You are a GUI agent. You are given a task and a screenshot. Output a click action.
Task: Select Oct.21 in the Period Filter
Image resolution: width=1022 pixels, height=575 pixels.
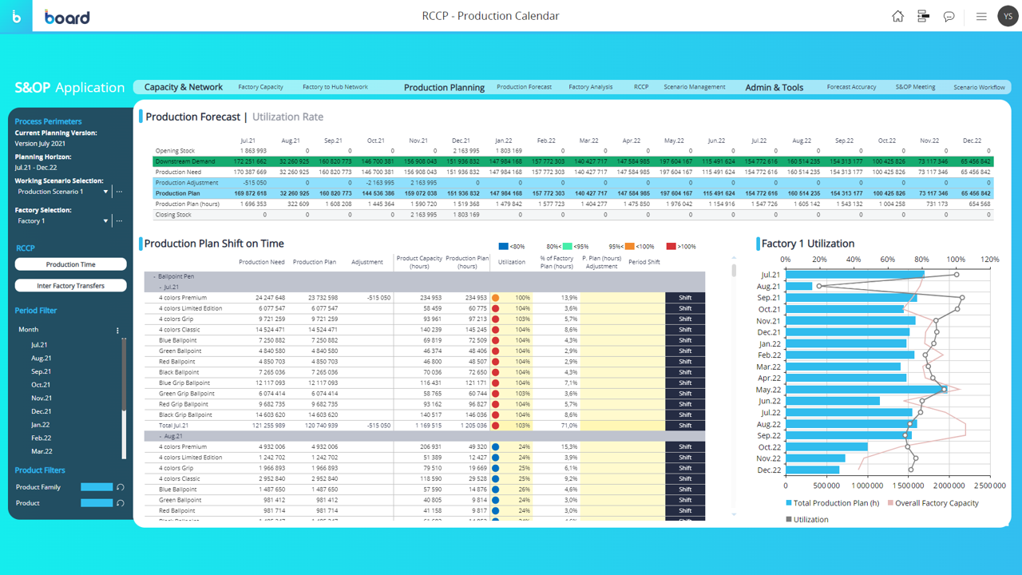point(41,384)
